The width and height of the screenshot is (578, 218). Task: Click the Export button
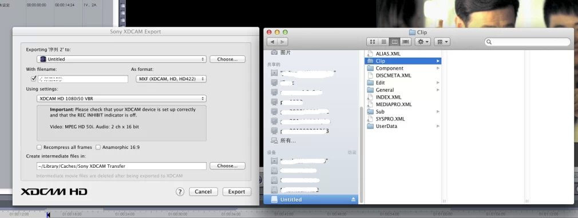point(236,192)
